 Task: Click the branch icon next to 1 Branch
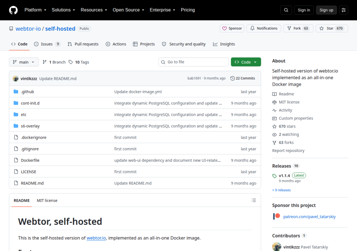click(45, 62)
